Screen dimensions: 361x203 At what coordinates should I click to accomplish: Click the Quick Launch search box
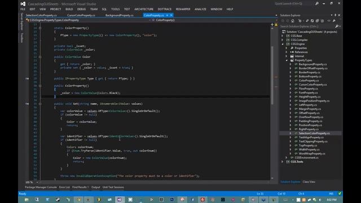(294, 3)
